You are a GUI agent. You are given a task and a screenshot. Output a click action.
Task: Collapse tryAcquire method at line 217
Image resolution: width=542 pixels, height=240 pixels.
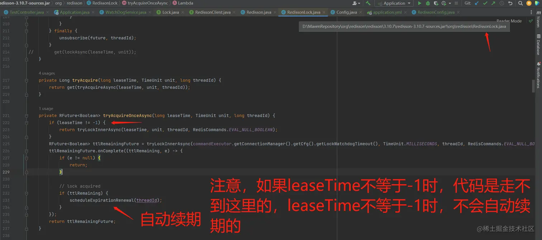[27, 80]
